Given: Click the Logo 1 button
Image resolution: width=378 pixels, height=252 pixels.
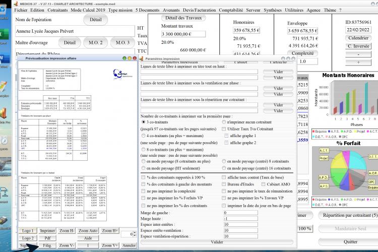Looking at the screenshot, I should 28,231.
